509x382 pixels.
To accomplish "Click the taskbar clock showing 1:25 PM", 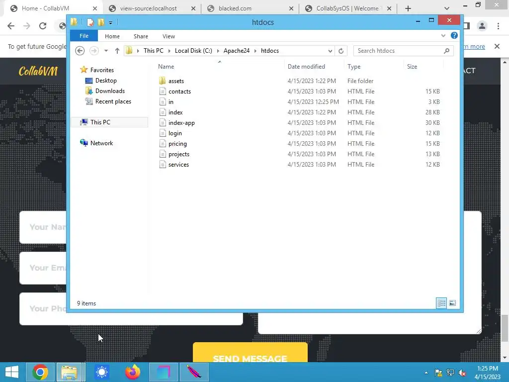I will 487,373.
